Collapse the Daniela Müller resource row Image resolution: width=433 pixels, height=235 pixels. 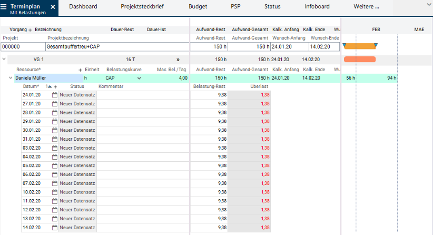coord(11,78)
